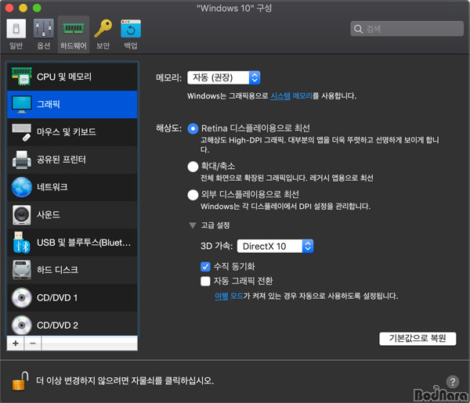Select 마우스 및 키보드 in the sidebar
This screenshot has height=403, width=470.
click(x=72, y=131)
